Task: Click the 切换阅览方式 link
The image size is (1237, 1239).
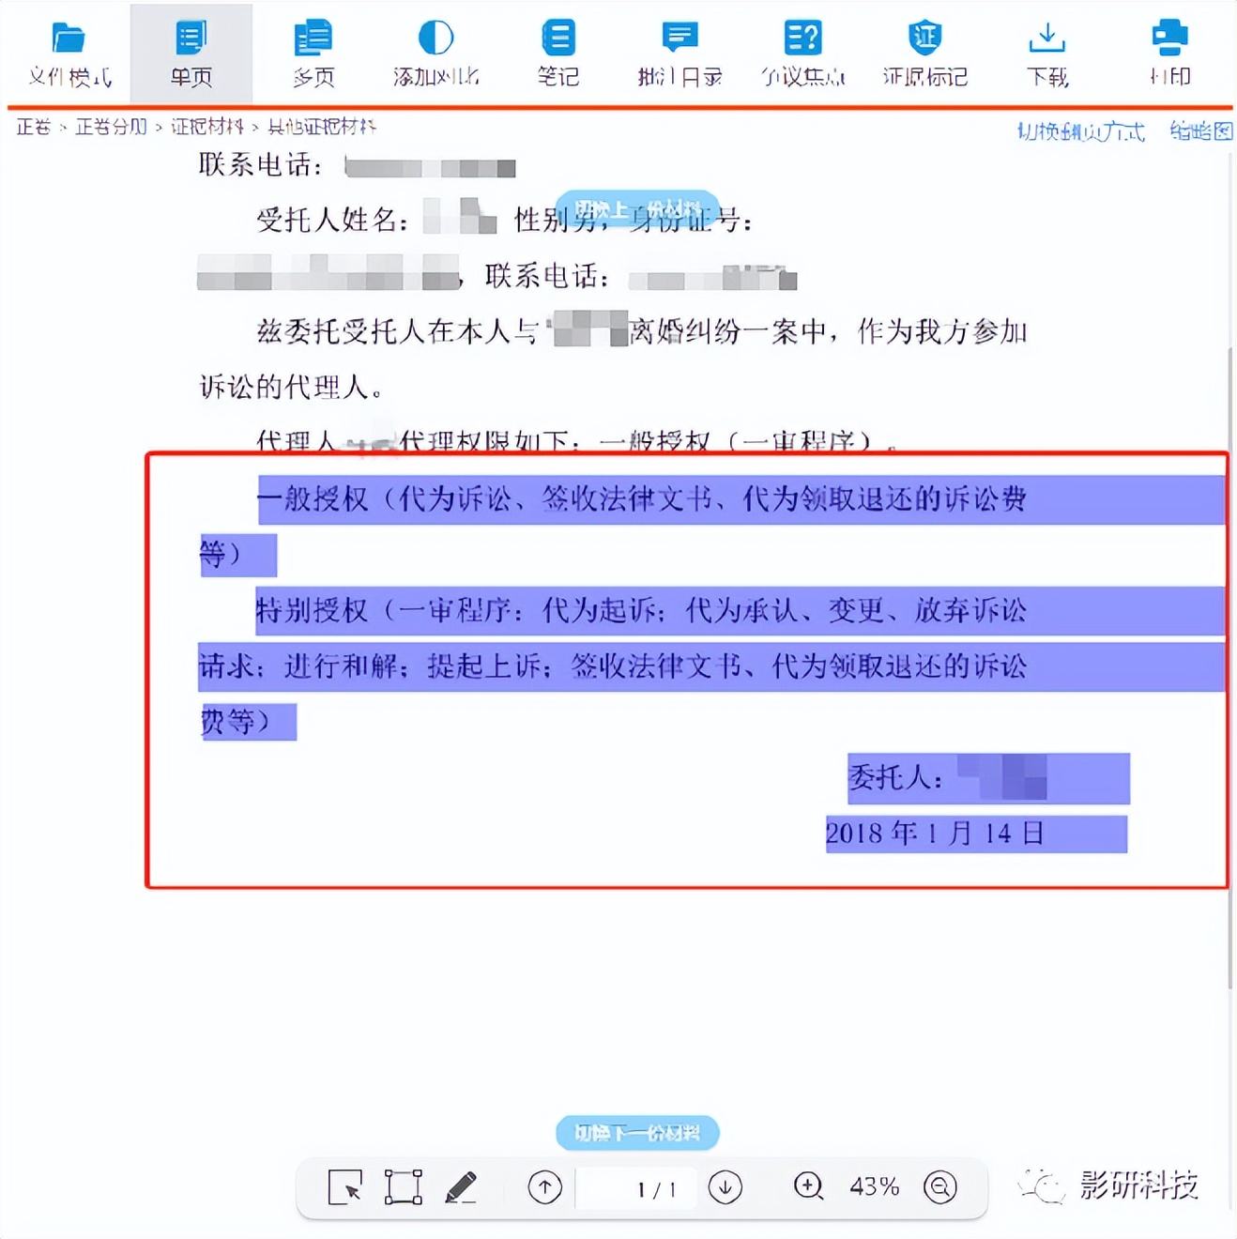Action: point(1079,130)
